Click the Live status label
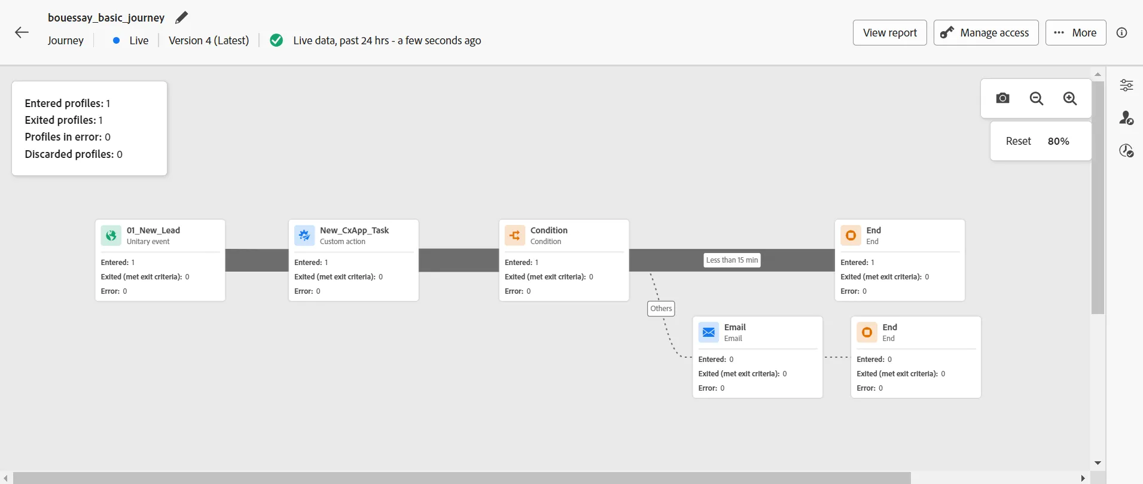The width and height of the screenshot is (1143, 484). [x=139, y=41]
